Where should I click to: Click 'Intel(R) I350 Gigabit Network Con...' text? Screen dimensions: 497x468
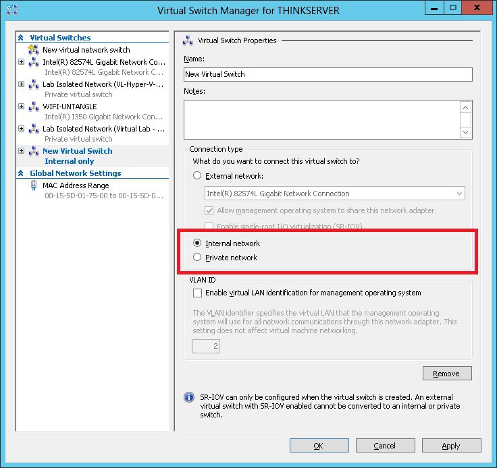(x=103, y=117)
